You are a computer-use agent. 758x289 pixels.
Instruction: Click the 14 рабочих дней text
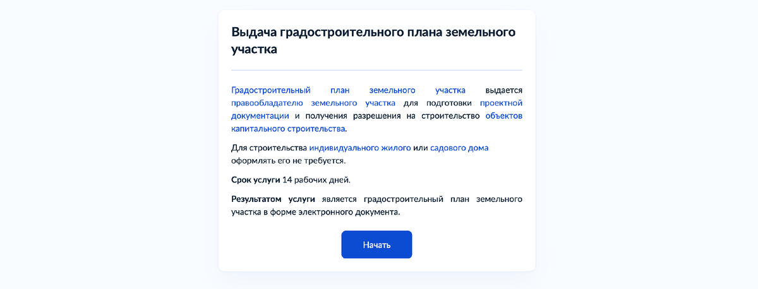pos(316,180)
